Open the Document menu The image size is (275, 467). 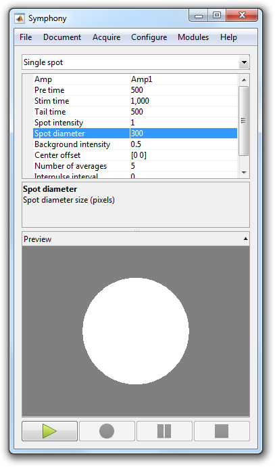click(62, 37)
